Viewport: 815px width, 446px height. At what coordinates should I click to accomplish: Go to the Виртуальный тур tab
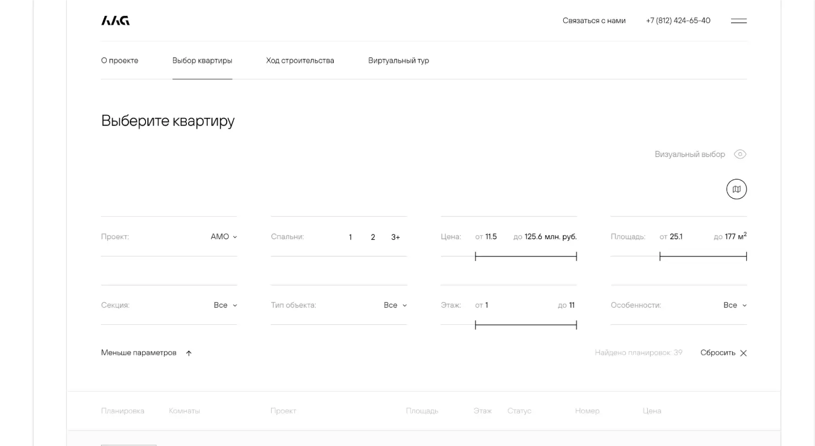[x=398, y=61]
